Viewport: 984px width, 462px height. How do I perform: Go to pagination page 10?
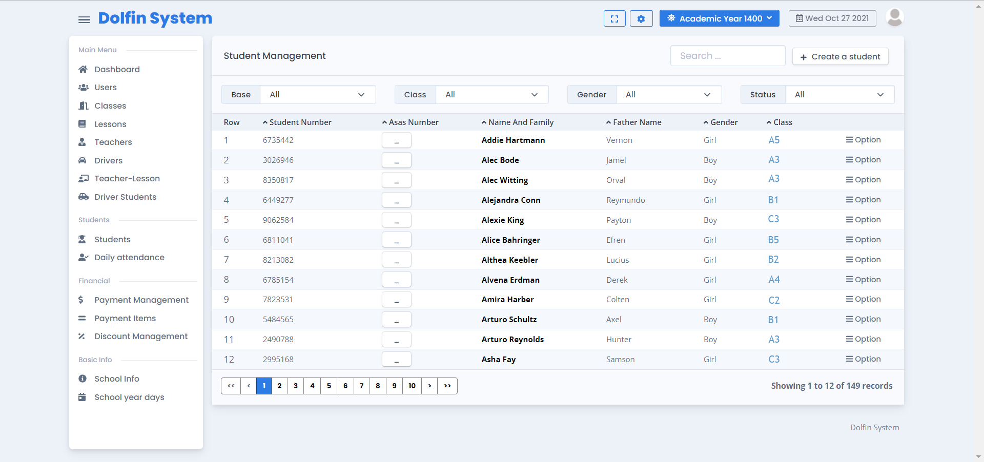tap(412, 386)
